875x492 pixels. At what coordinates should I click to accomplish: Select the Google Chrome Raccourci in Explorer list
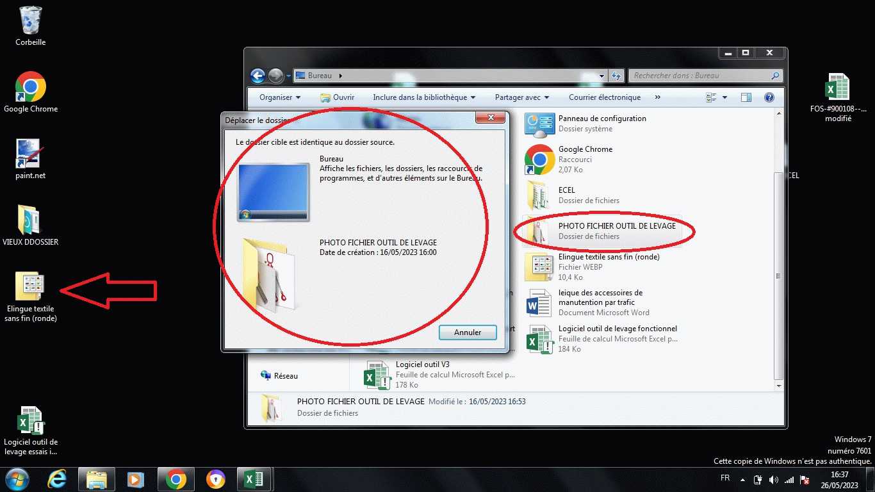pos(602,160)
